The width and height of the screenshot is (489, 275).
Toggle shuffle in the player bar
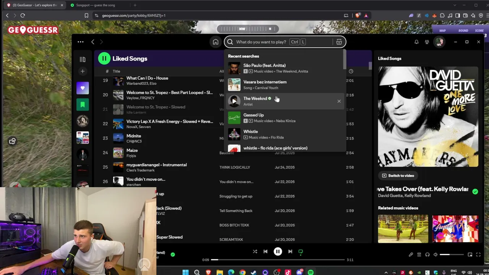point(255,252)
